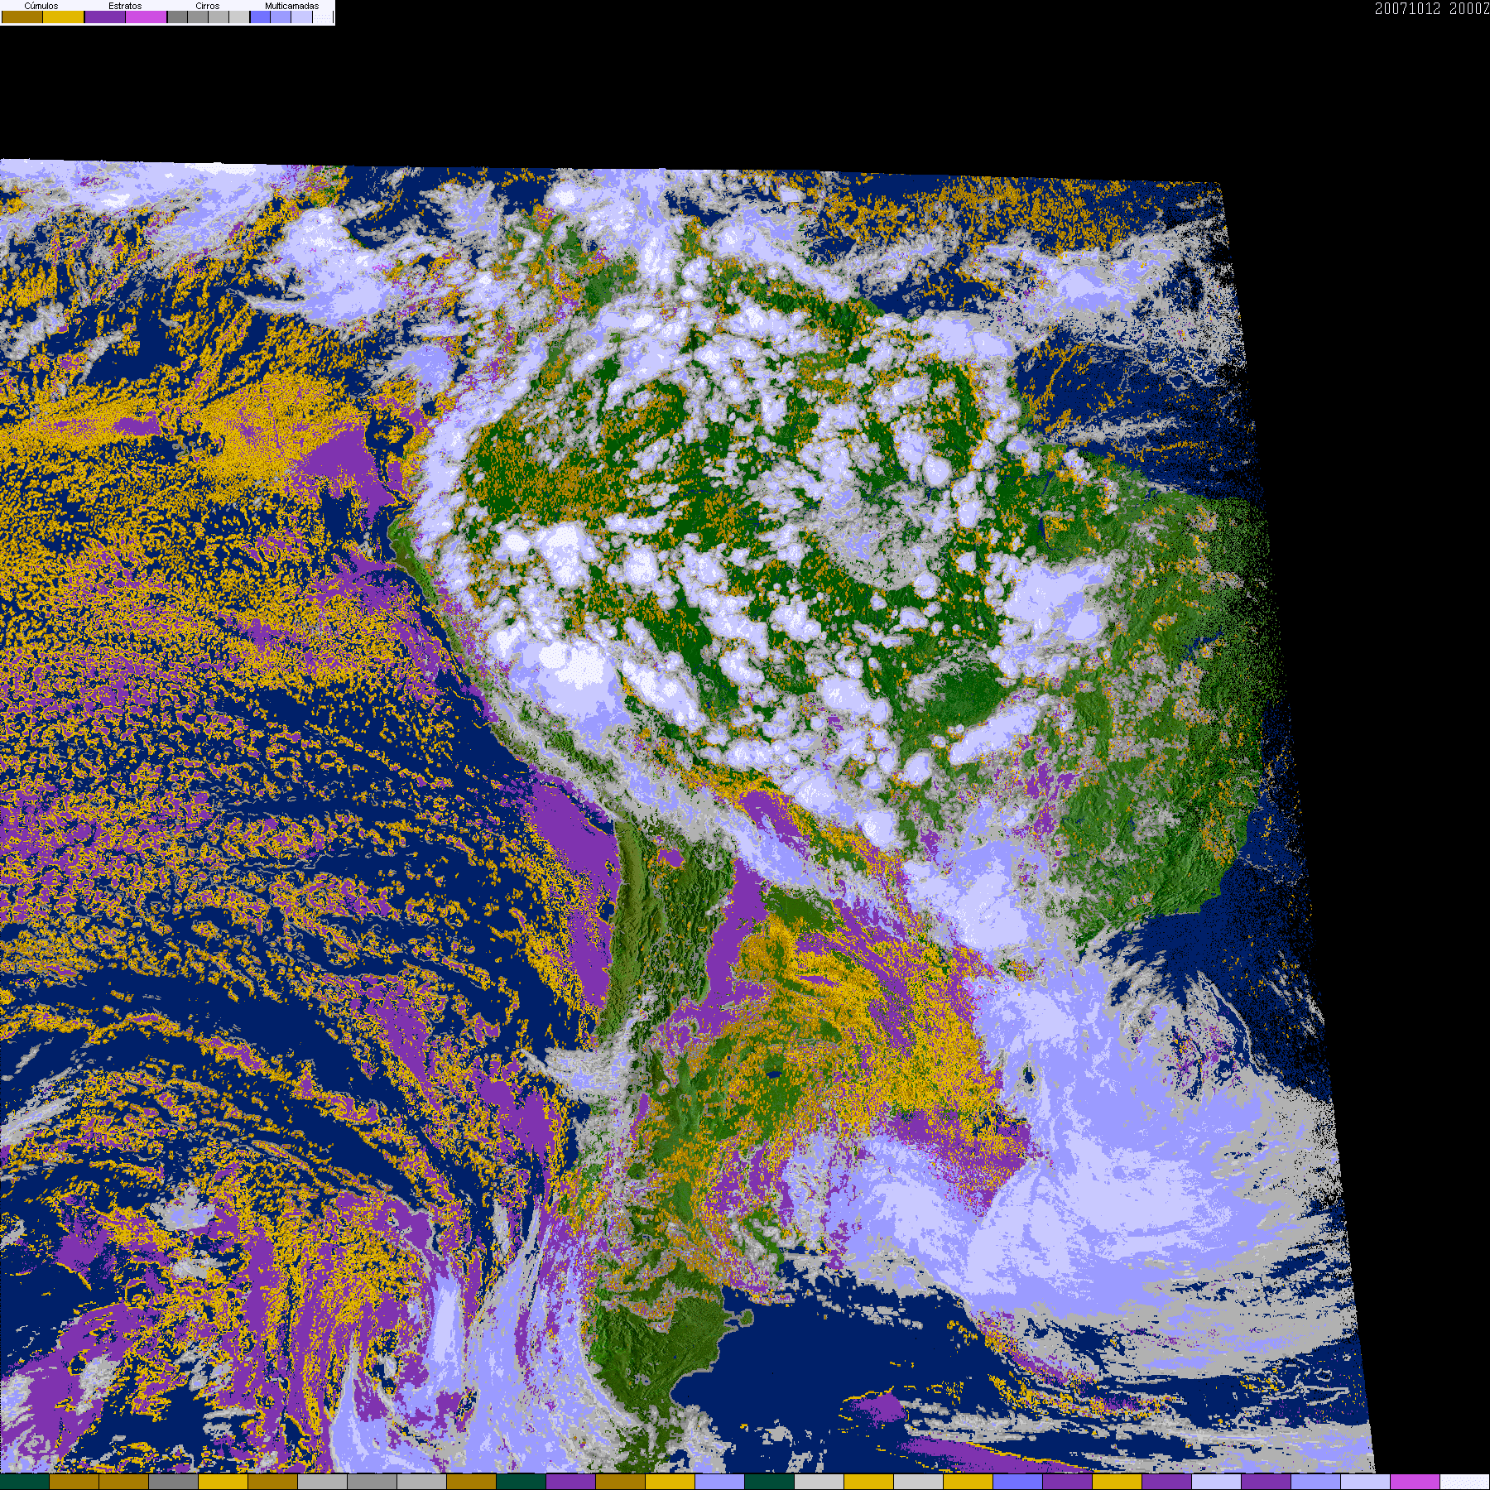
Task: Choose the darkest gray Cirros swatch
Action: point(177,17)
